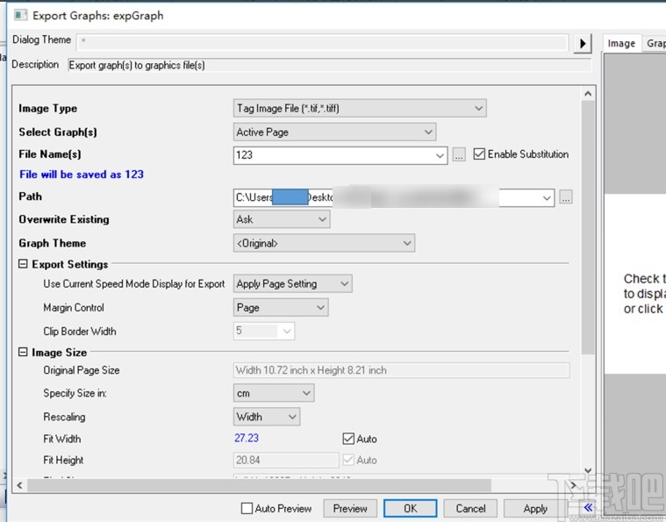Click the Preview button
Screen dimensions: 666x522
pyautogui.click(x=350, y=509)
